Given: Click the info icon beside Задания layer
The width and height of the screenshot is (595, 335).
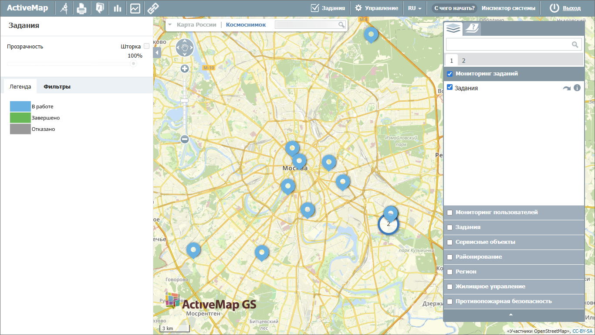Looking at the screenshot, I should click(577, 88).
